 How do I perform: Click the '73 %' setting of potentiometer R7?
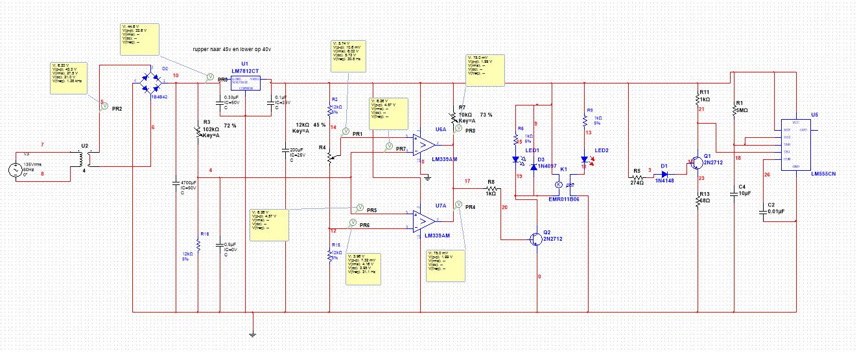[486, 115]
